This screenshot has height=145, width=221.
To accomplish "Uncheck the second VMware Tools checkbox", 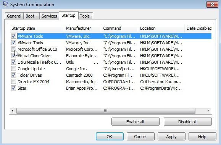I will click(x=13, y=43).
